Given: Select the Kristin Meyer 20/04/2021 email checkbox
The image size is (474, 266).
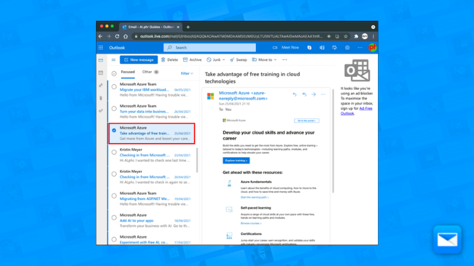Looking at the screenshot, I should [x=114, y=174].
